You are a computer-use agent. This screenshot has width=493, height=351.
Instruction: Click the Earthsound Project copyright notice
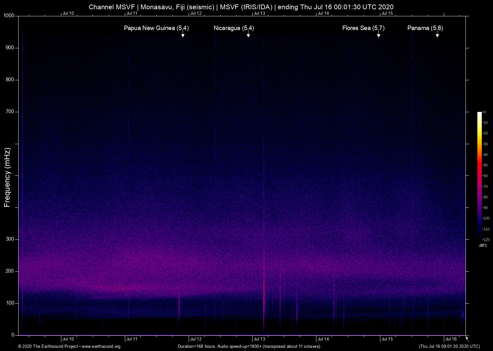pyautogui.click(x=48, y=347)
